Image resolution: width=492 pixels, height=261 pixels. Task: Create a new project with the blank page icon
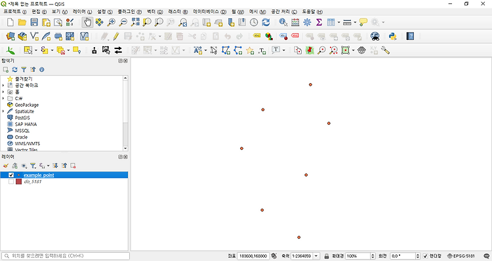(10, 22)
